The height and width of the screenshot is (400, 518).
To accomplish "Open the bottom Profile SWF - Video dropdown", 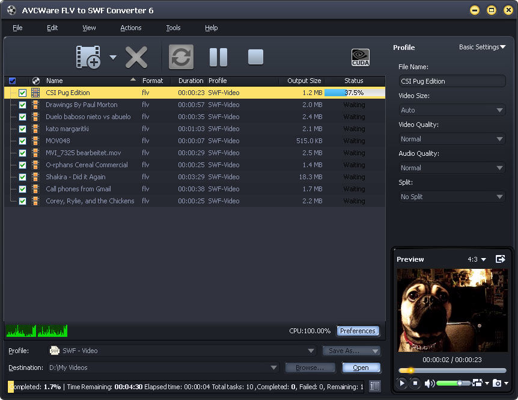I will click(x=182, y=351).
